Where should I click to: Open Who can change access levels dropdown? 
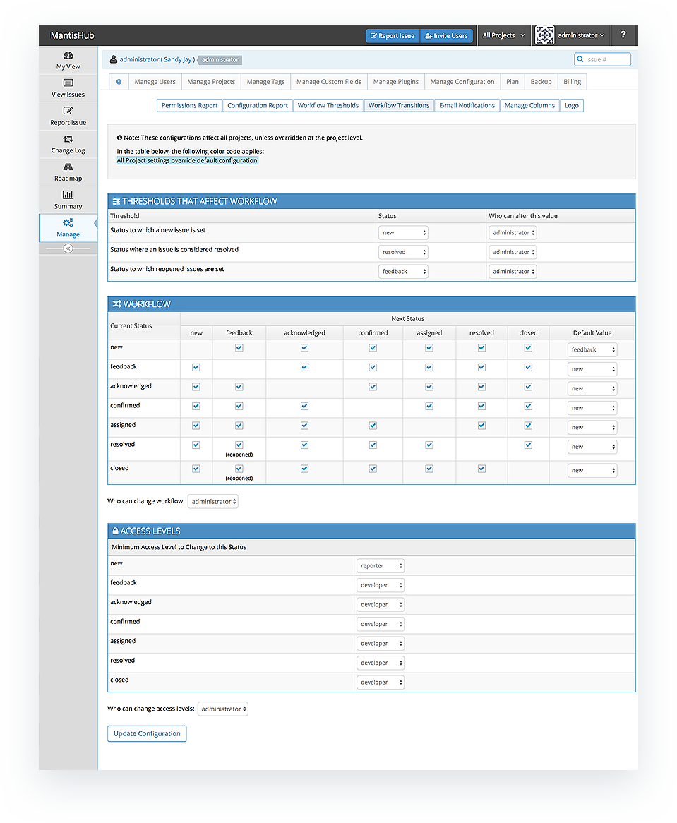pyautogui.click(x=223, y=709)
